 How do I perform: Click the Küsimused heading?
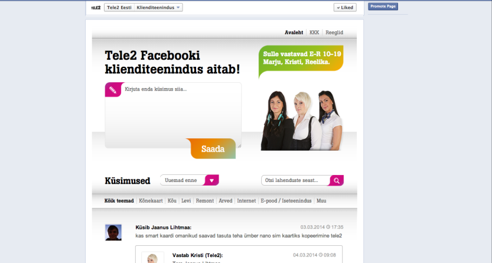click(x=128, y=181)
